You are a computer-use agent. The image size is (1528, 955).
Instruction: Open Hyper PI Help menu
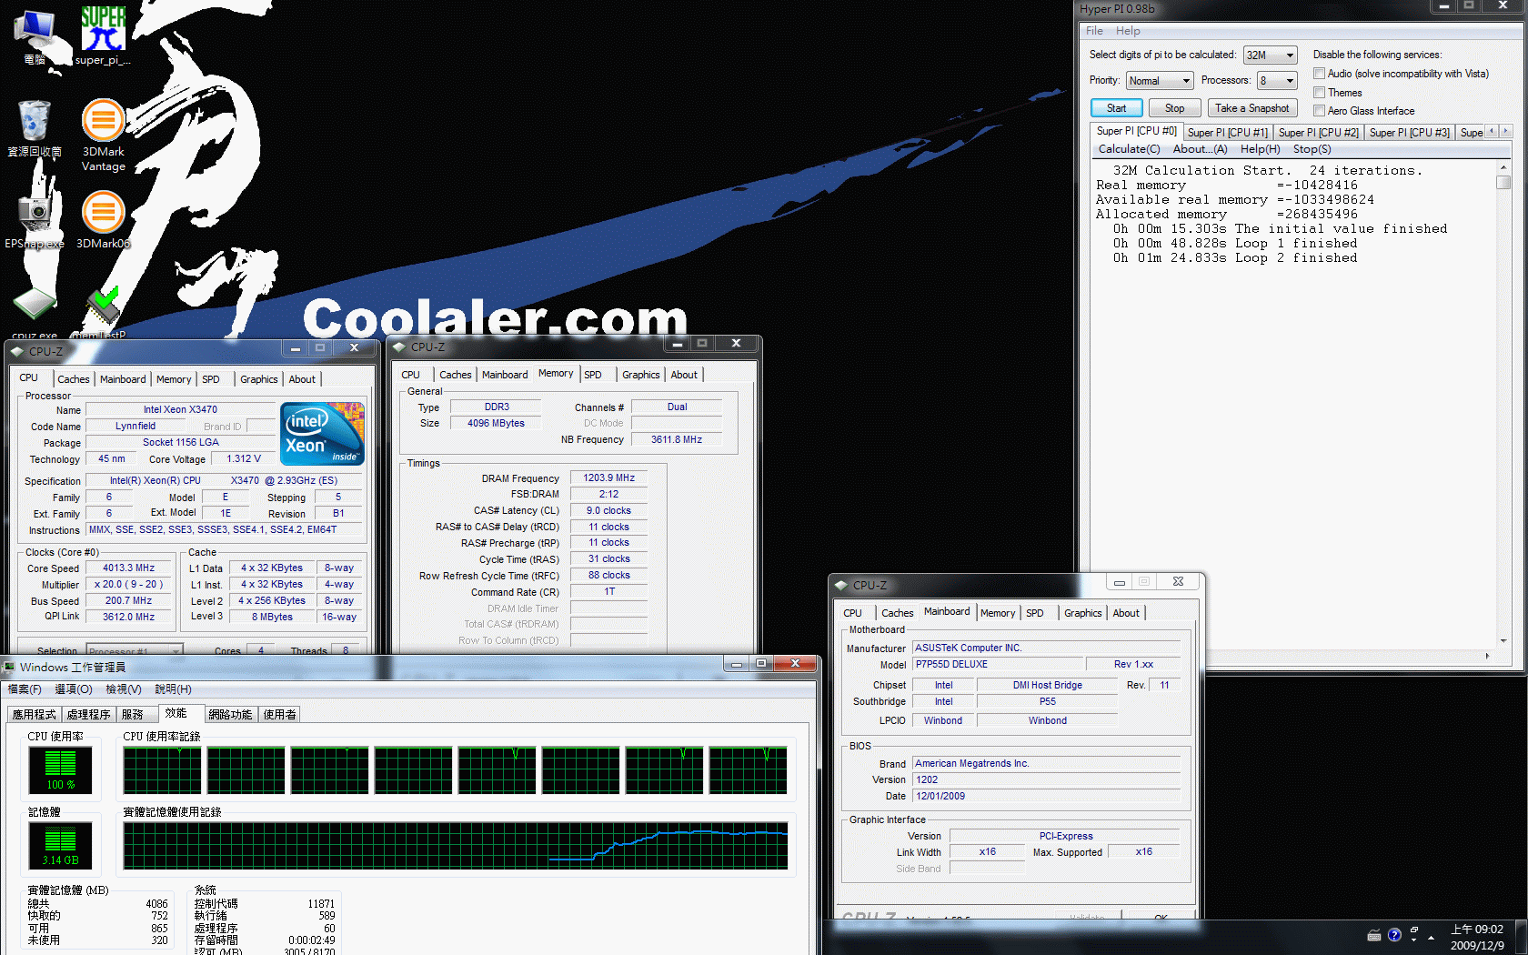[x=1128, y=31]
